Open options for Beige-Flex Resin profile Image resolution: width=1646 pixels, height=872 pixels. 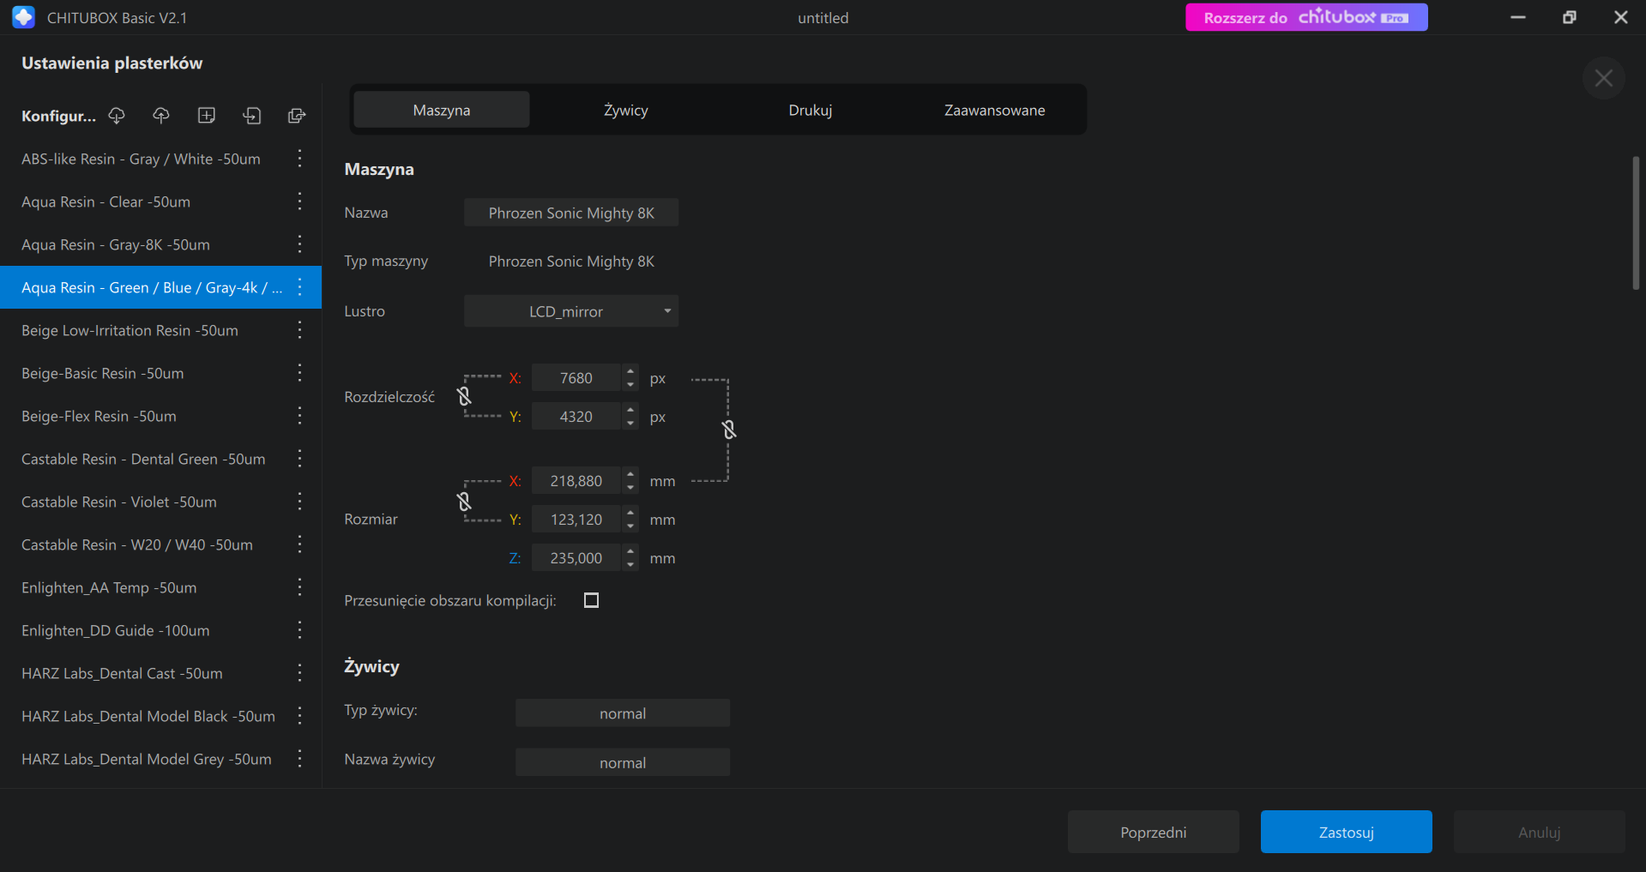tap(299, 416)
